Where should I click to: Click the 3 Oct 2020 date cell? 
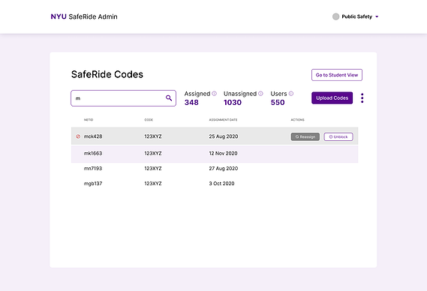(x=221, y=184)
